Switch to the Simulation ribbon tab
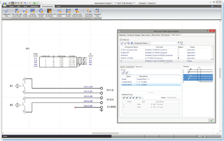Image resolution: width=224 pixels, height=141 pixels. pyautogui.click(x=34, y=7)
